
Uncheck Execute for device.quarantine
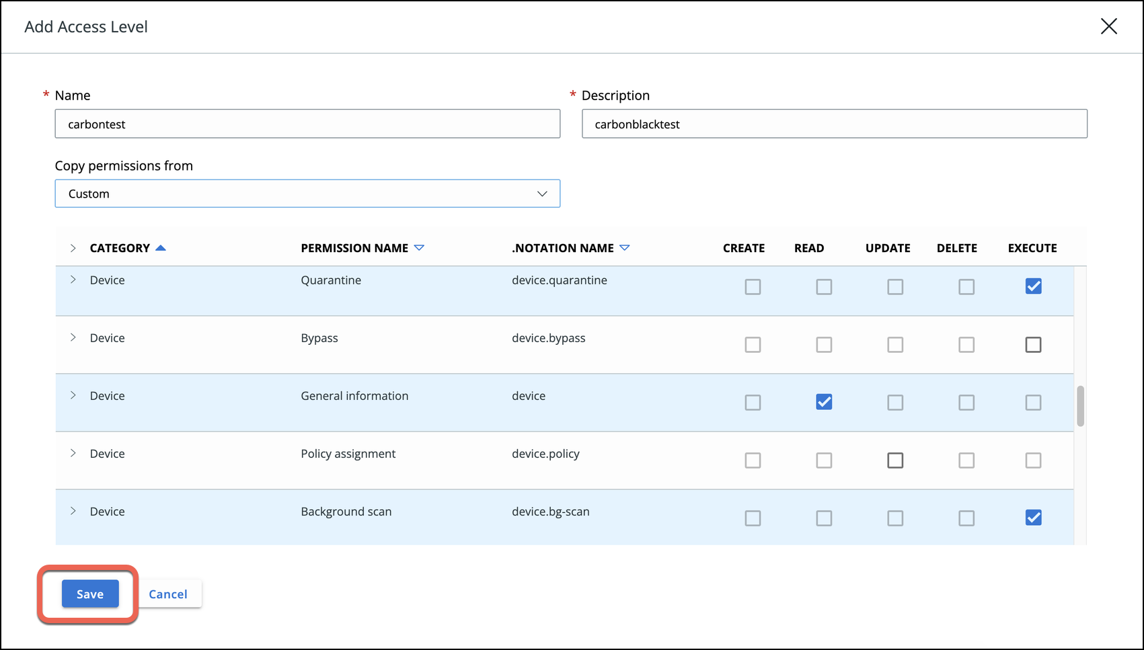1033,286
